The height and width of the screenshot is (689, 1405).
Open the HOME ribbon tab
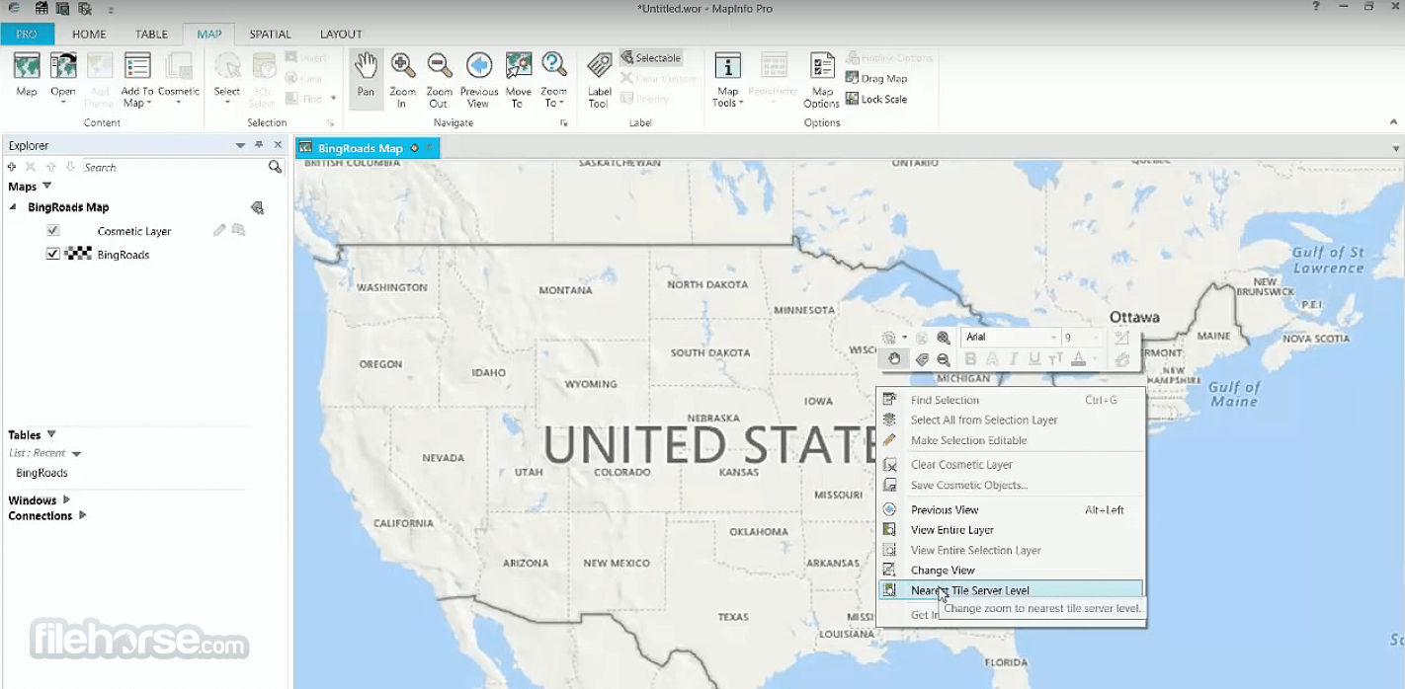pyautogui.click(x=89, y=34)
